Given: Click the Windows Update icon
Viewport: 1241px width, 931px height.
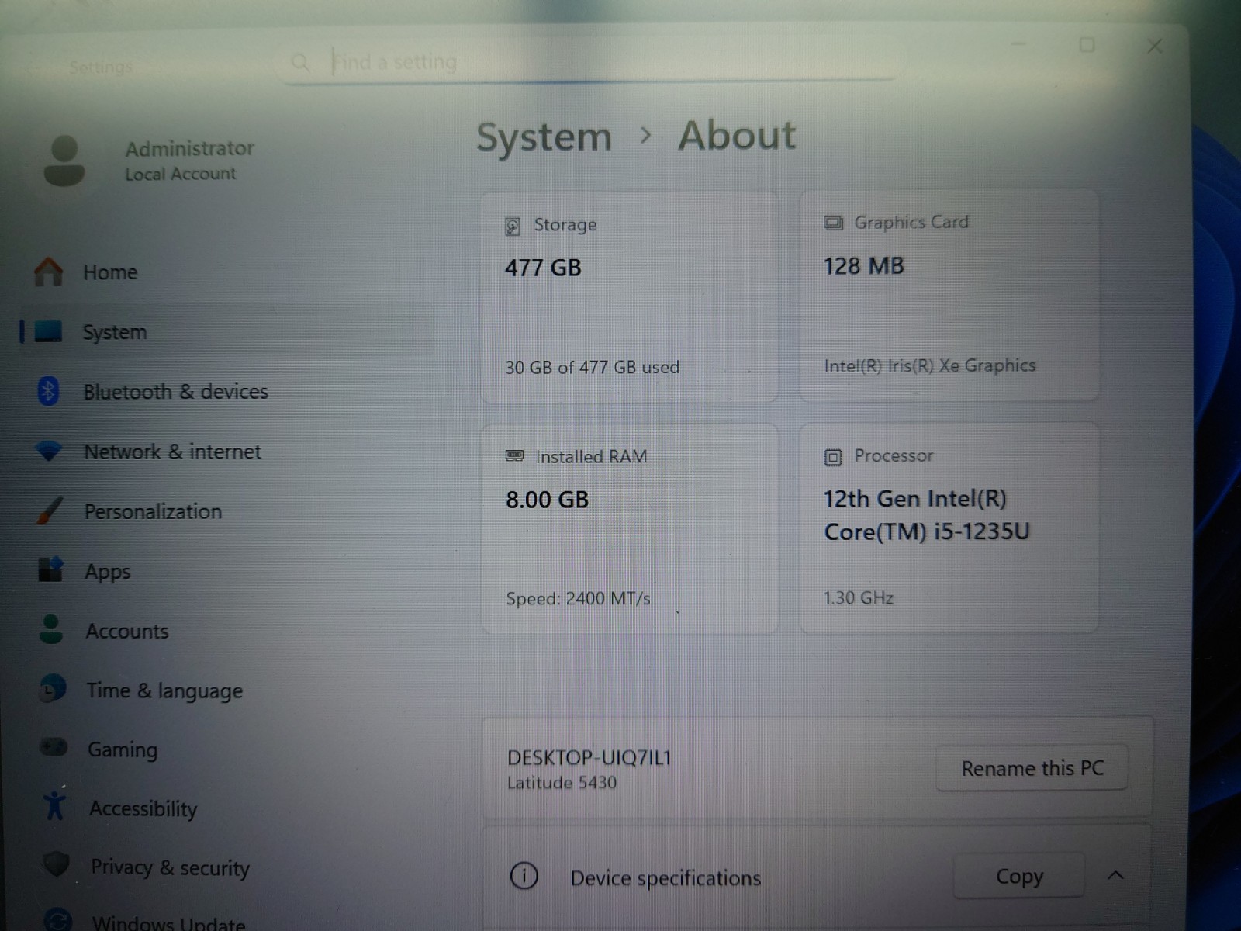Looking at the screenshot, I should 58,919.
